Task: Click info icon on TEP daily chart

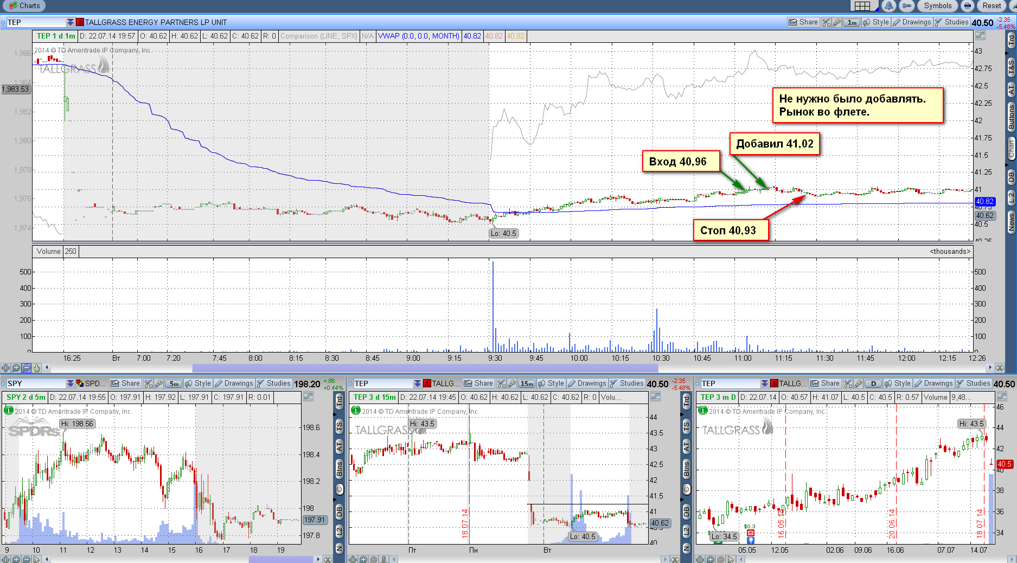Action: tap(703, 411)
